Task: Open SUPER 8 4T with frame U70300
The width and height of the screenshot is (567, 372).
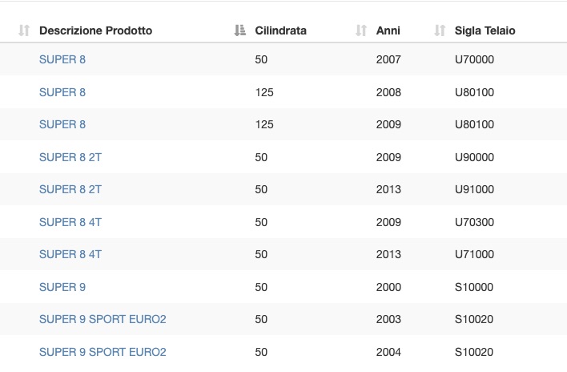Action: pos(70,222)
